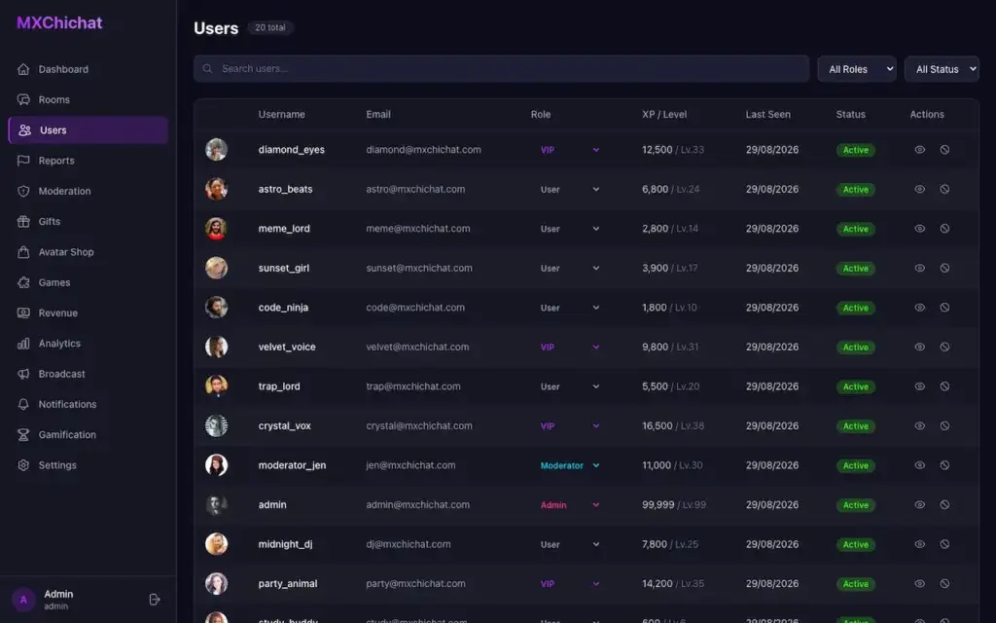Image resolution: width=996 pixels, height=623 pixels.
Task: Click the Broadcast megaphone icon
Action: 23,375
